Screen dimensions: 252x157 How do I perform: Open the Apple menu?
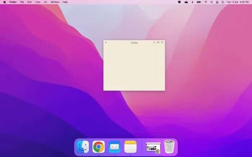point(4,2)
